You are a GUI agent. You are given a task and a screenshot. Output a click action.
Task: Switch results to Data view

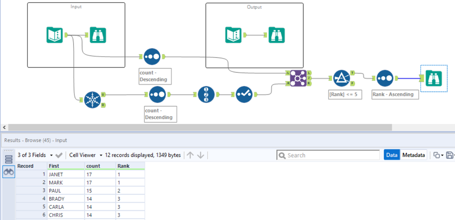(392, 155)
